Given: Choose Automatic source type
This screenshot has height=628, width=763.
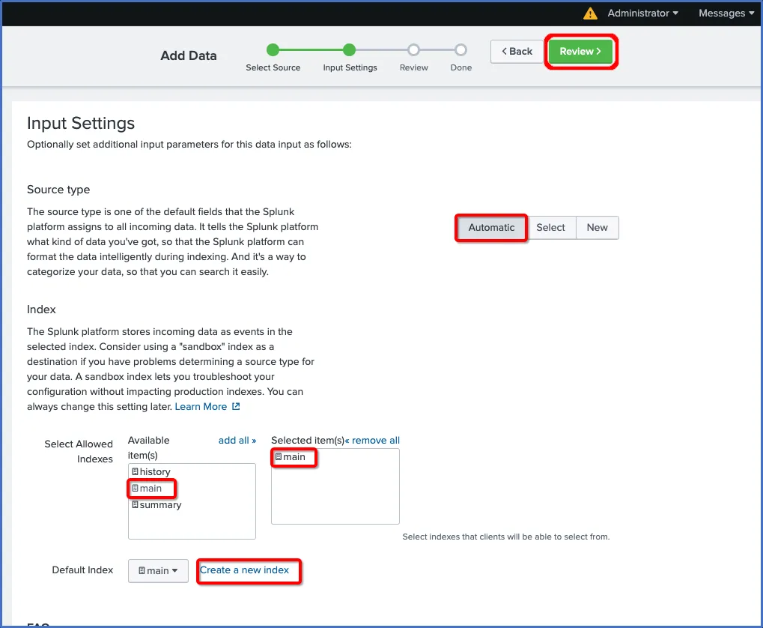Looking at the screenshot, I should (x=491, y=228).
